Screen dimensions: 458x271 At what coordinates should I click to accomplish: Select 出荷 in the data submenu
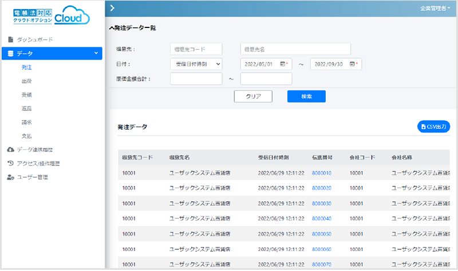(x=26, y=81)
